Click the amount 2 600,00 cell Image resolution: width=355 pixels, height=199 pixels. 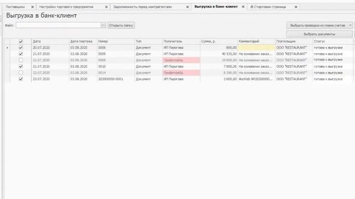pyautogui.click(x=219, y=79)
